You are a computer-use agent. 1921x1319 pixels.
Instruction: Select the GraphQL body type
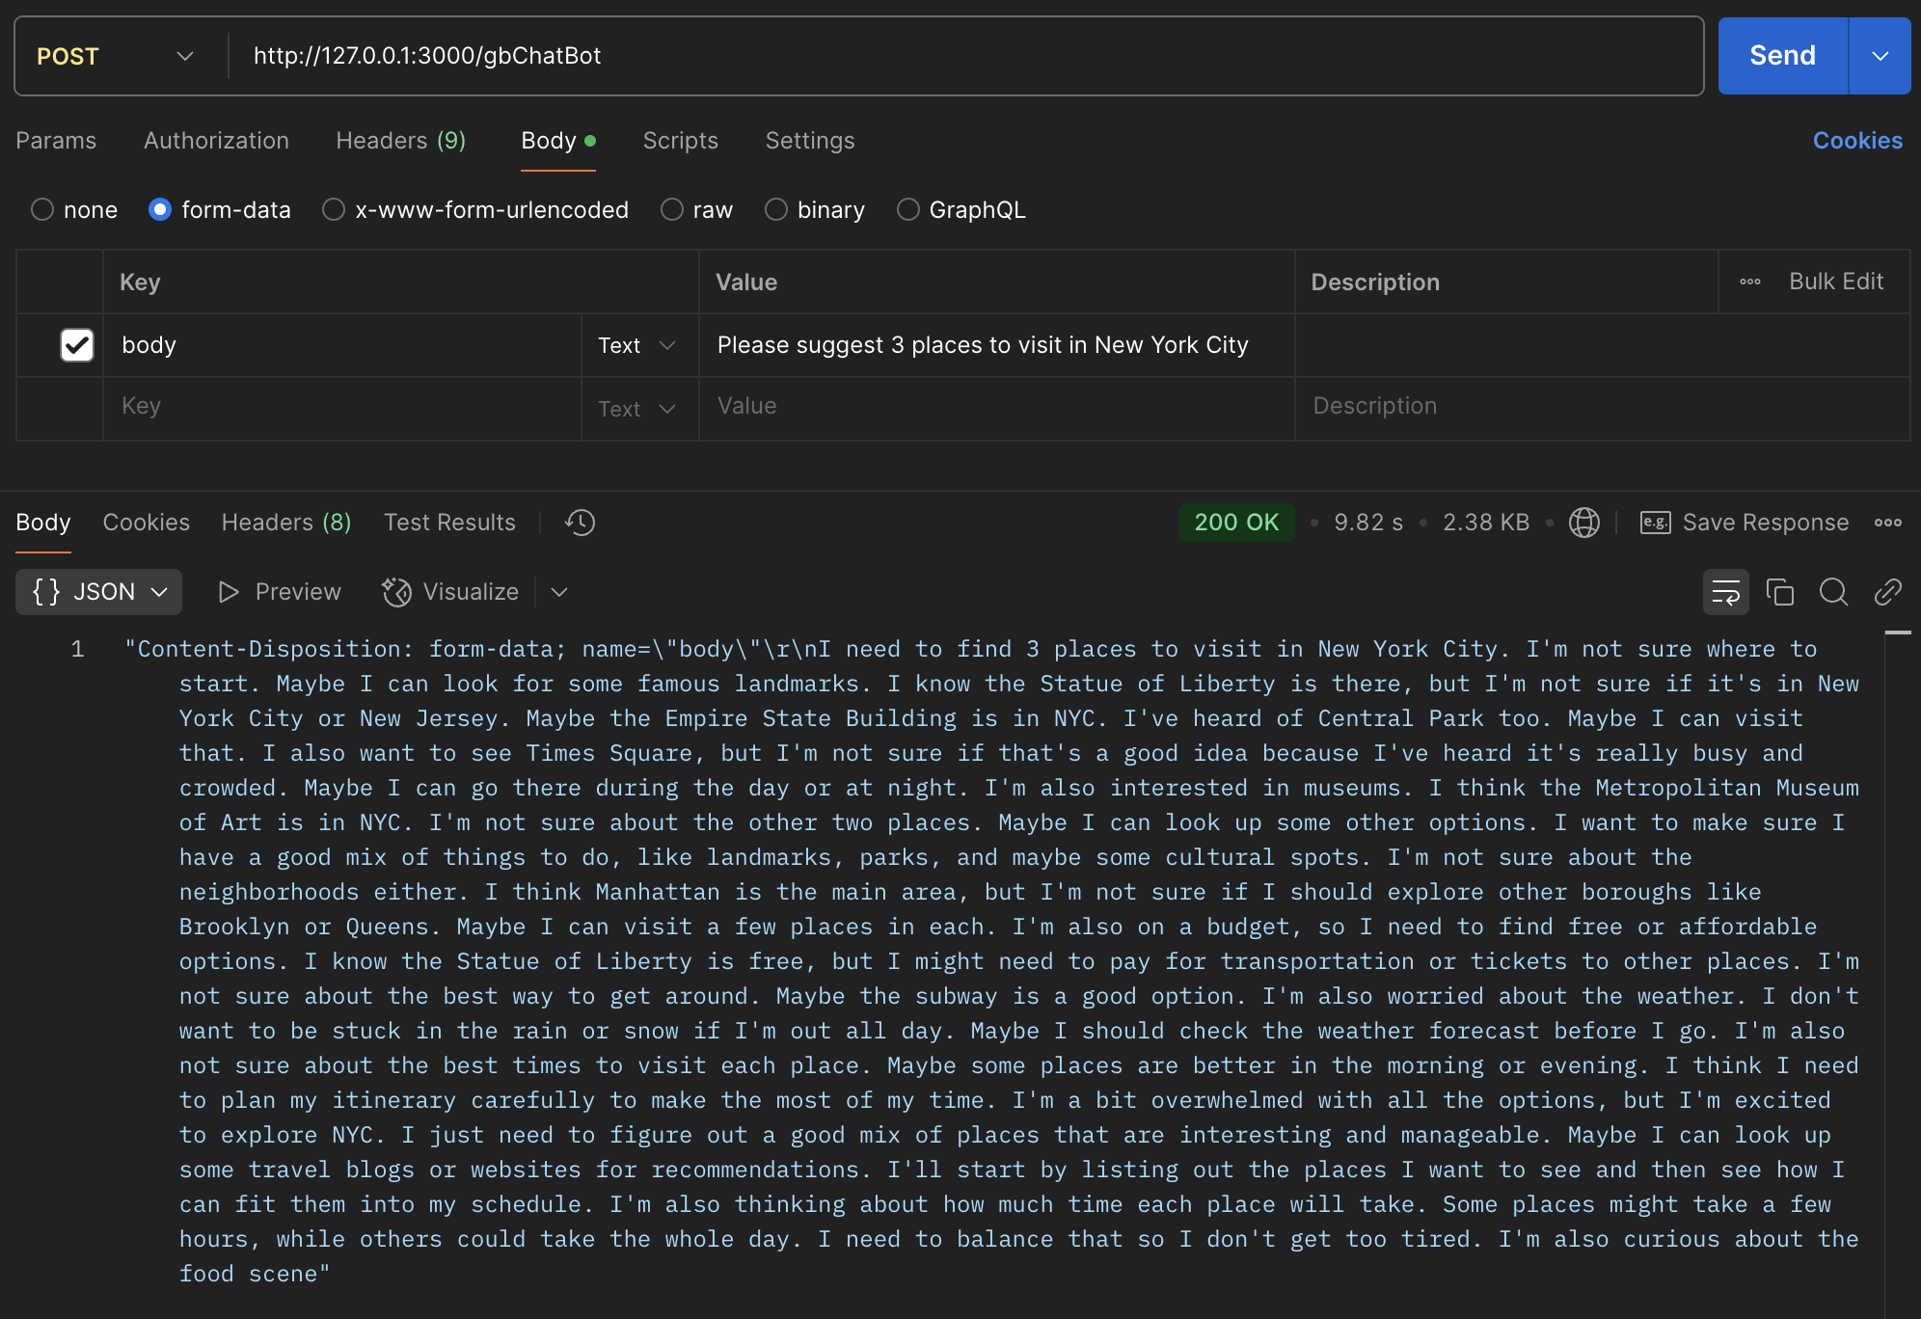908,209
